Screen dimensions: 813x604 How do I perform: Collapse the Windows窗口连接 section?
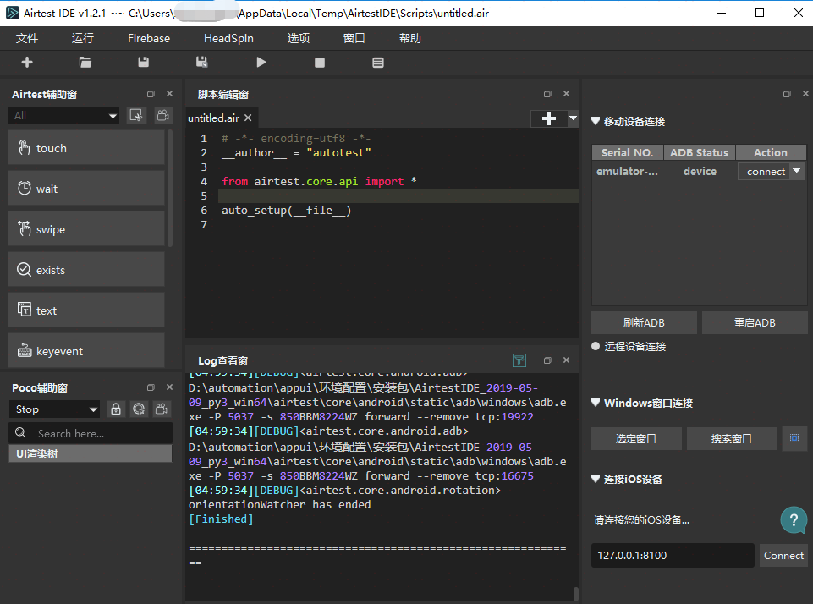click(596, 403)
